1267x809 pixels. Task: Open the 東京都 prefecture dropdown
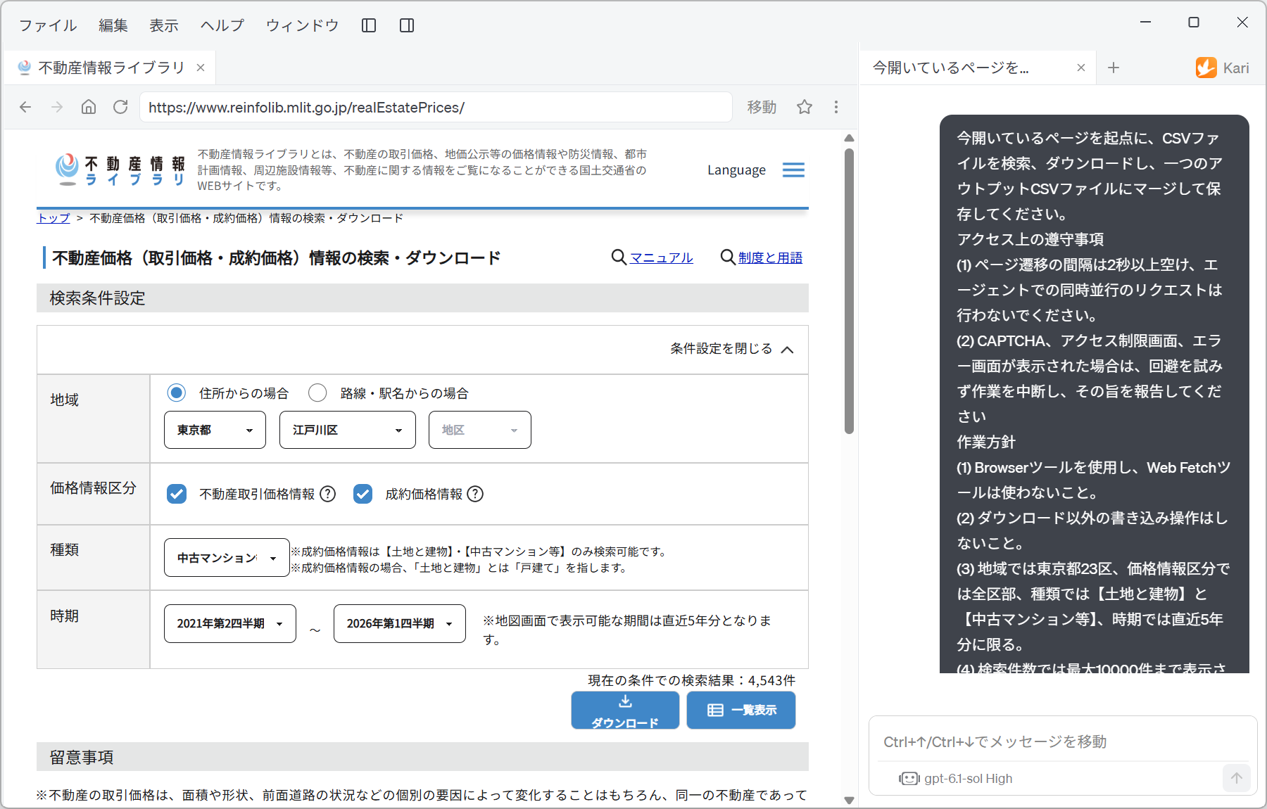[x=215, y=430]
